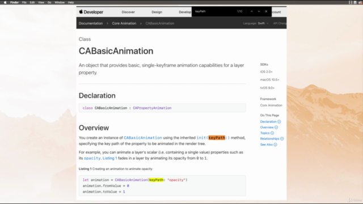Close the keyPath find bar
Screen dimensions: 363x204
[x=266, y=11]
